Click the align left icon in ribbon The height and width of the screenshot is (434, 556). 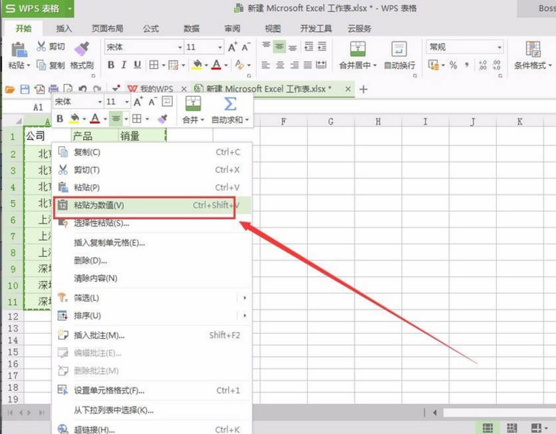(265, 65)
